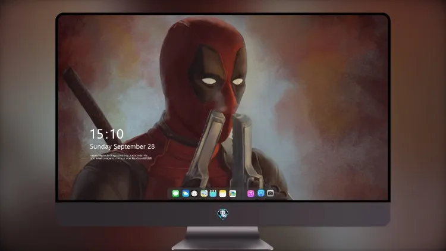This screenshot has height=251, width=446.
Task: Click the Sunday September 28 date text
Action: click(x=123, y=146)
